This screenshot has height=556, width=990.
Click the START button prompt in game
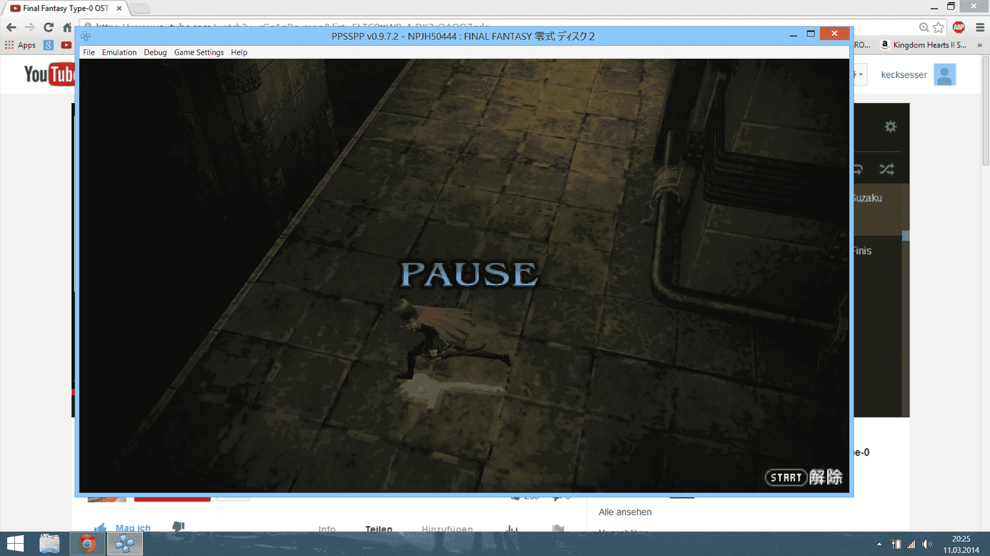click(x=786, y=478)
